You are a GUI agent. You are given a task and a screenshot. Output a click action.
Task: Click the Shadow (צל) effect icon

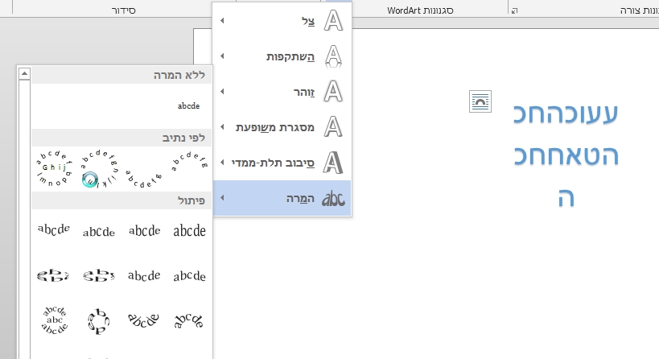[333, 20]
